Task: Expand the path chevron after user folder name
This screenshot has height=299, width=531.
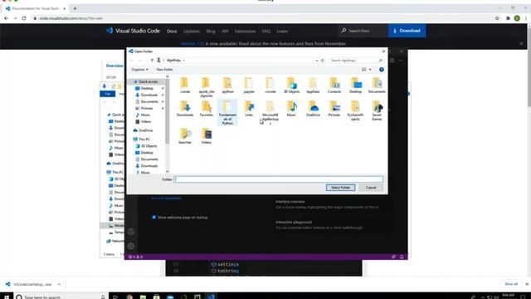Action: click(184, 61)
